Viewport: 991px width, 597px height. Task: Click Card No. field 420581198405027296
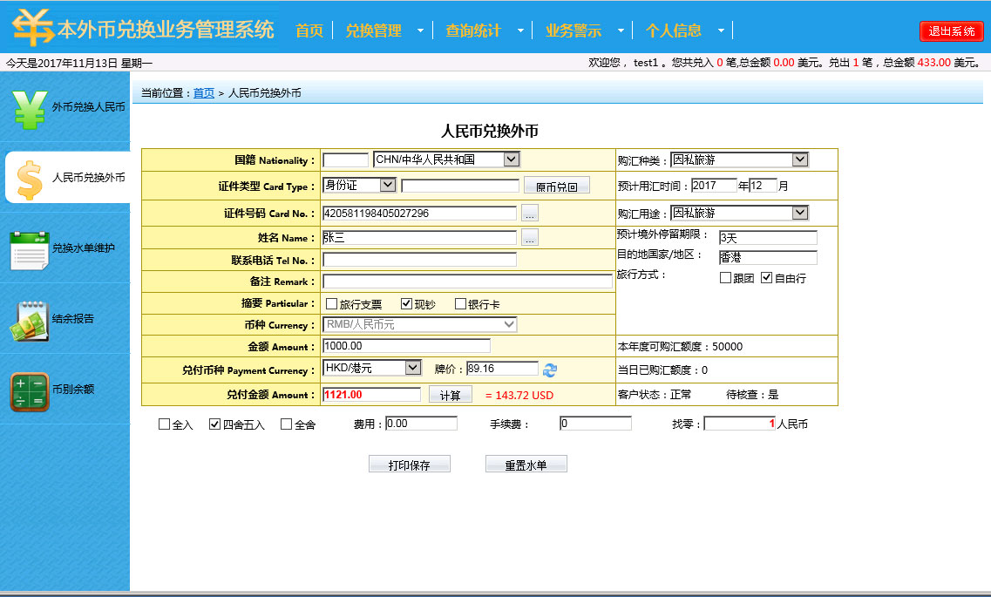point(419,214)
